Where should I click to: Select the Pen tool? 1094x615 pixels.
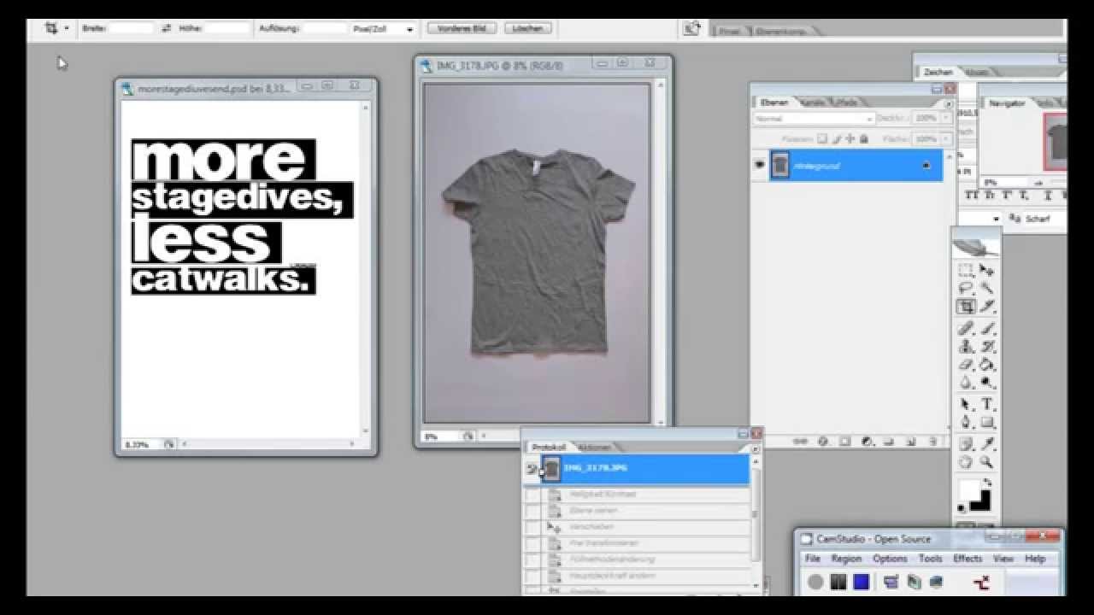pos(966,422)
